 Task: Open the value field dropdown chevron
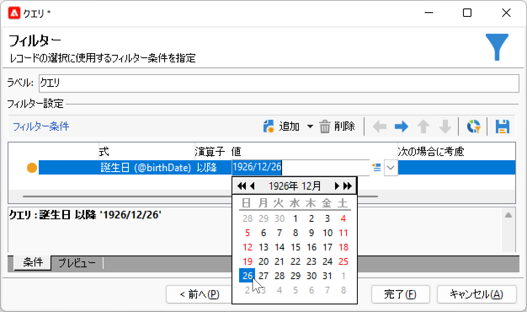pyautogui.click(x=391, y=168)
